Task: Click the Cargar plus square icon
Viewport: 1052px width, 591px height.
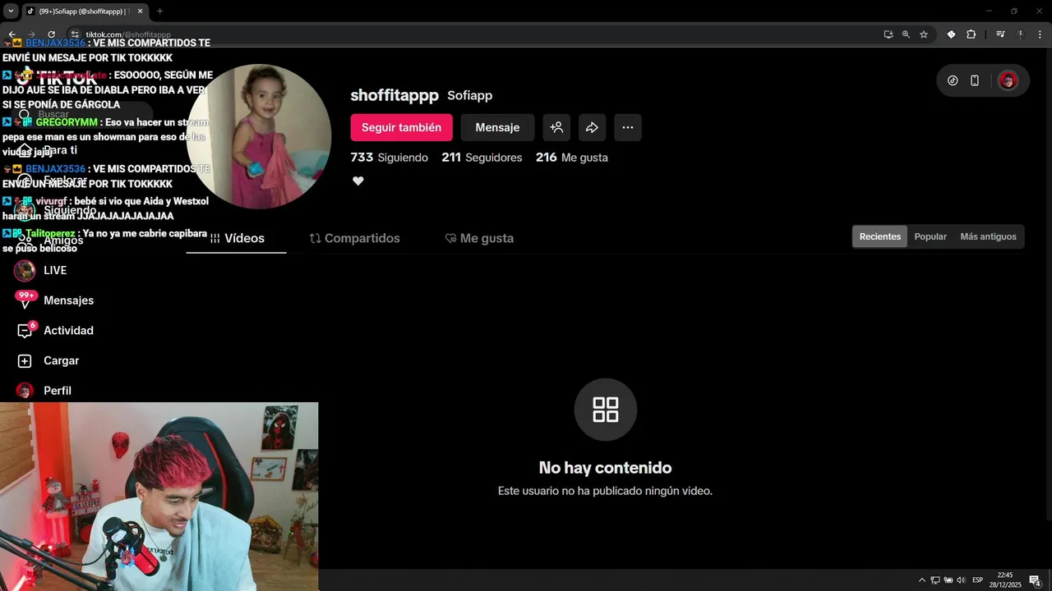Action: pos(25,361)
